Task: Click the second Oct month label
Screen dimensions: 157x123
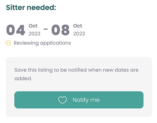Action: tap(78, 26)
